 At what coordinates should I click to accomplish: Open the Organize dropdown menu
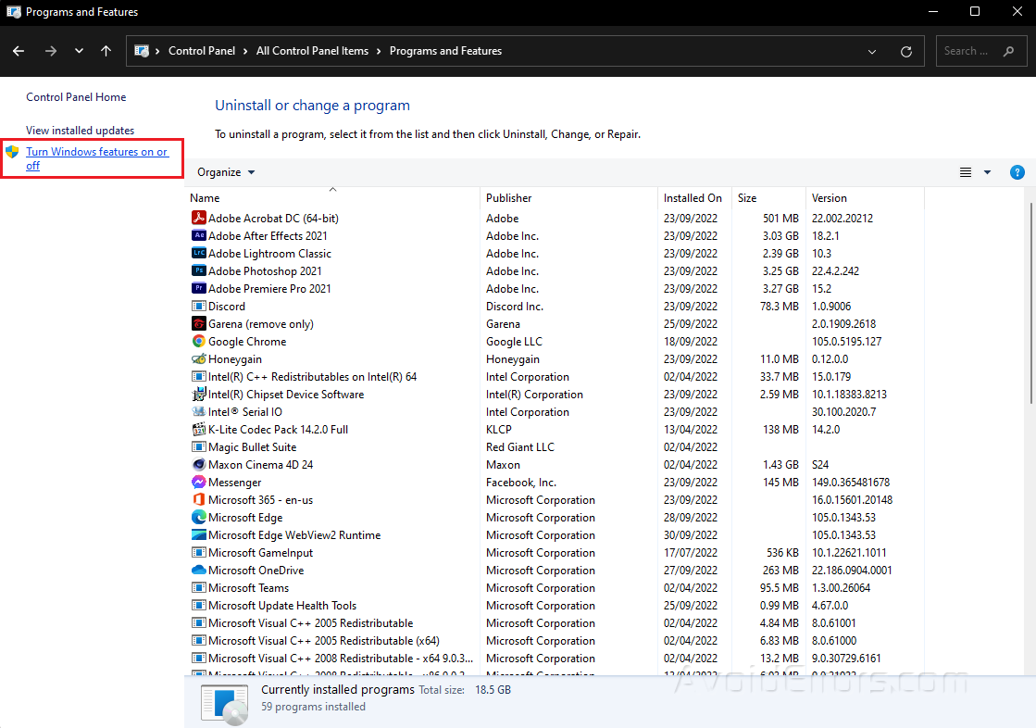coord(226,172)
